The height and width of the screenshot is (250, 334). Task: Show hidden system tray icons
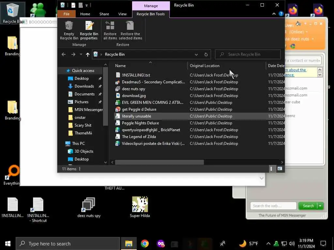[x=268, y=243]
